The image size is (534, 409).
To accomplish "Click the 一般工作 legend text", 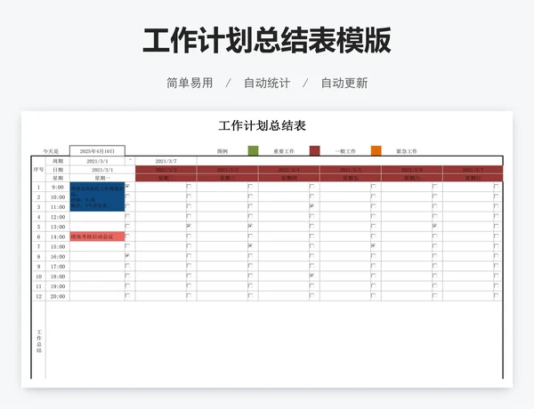I will pyautogui.click(x=345, y=151).
